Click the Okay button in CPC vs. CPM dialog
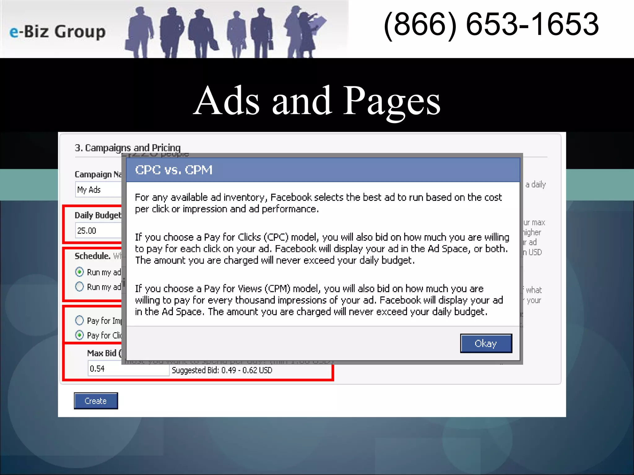Screen dimensions: 634x475 tap(486, 343)
